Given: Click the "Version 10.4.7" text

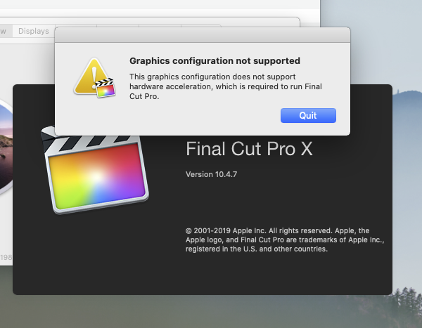Looking at the screenshot, I should pyautogui.click(x=211, y=174).
